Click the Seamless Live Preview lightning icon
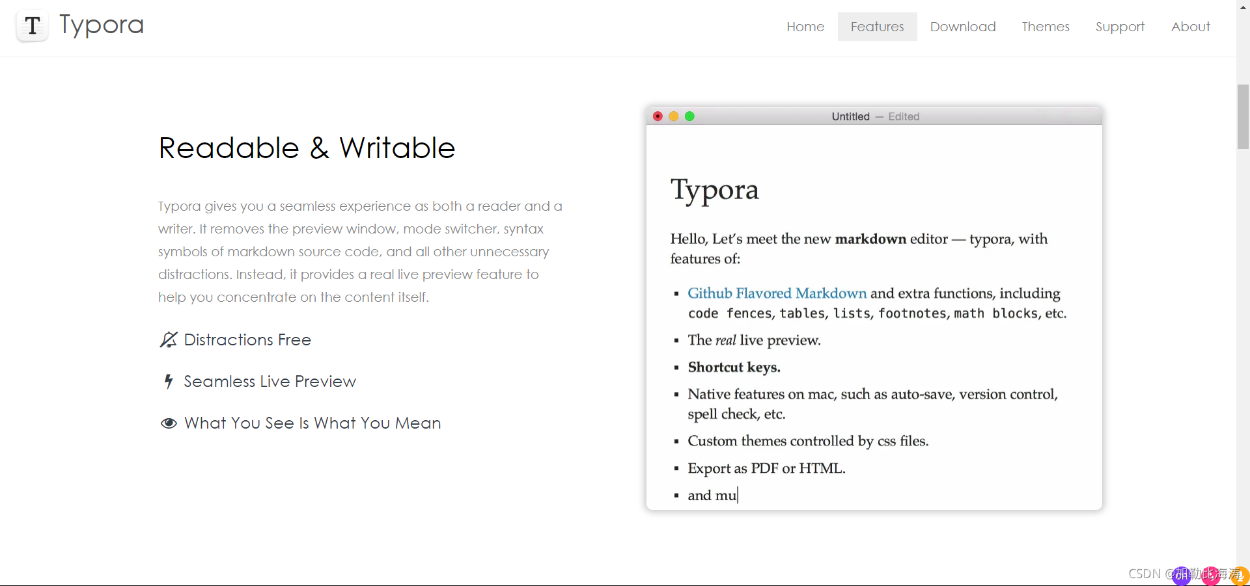Image resolution: width=1250 pixels, height=586 pixels. [169, 381]
